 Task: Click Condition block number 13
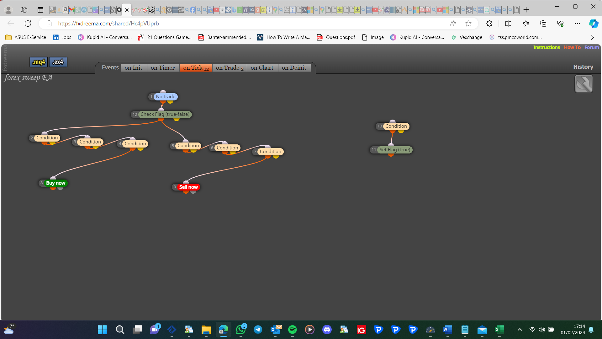[396, 126]
